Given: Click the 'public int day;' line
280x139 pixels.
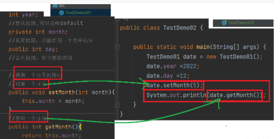Looking at the screenshot, I should pos(33,49).
